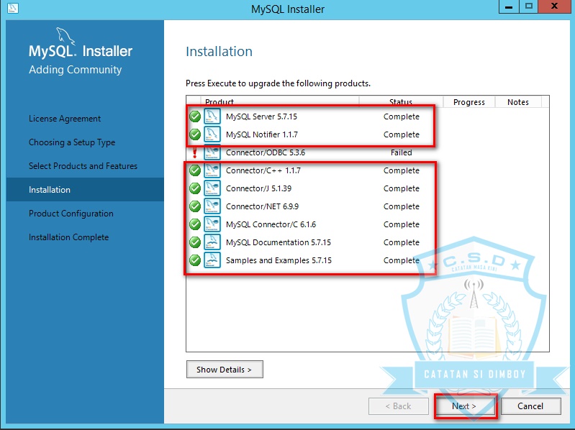
Task: Click Complete status of MySQL Documentation 5.7.15
Action: (x=401, y=242)
